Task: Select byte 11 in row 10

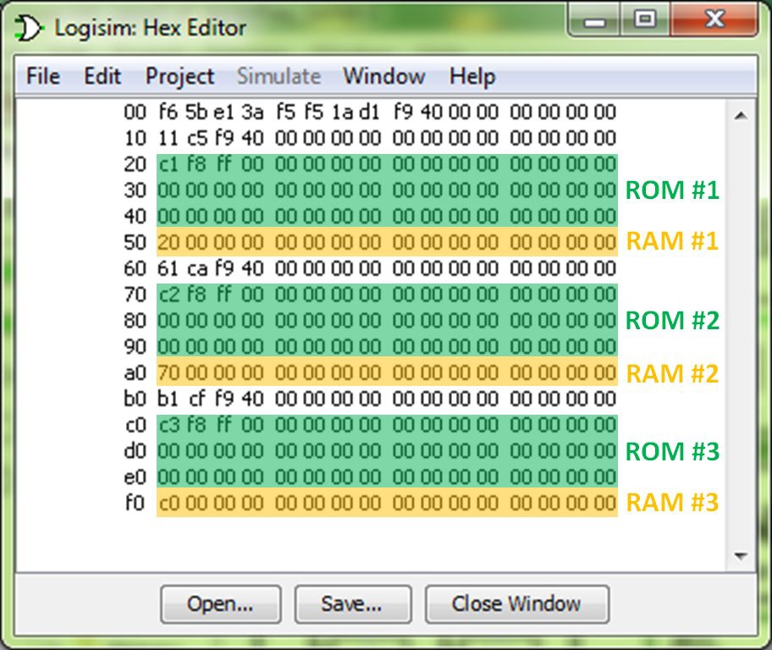Action: pyautogui.click(x=168, y=138)
